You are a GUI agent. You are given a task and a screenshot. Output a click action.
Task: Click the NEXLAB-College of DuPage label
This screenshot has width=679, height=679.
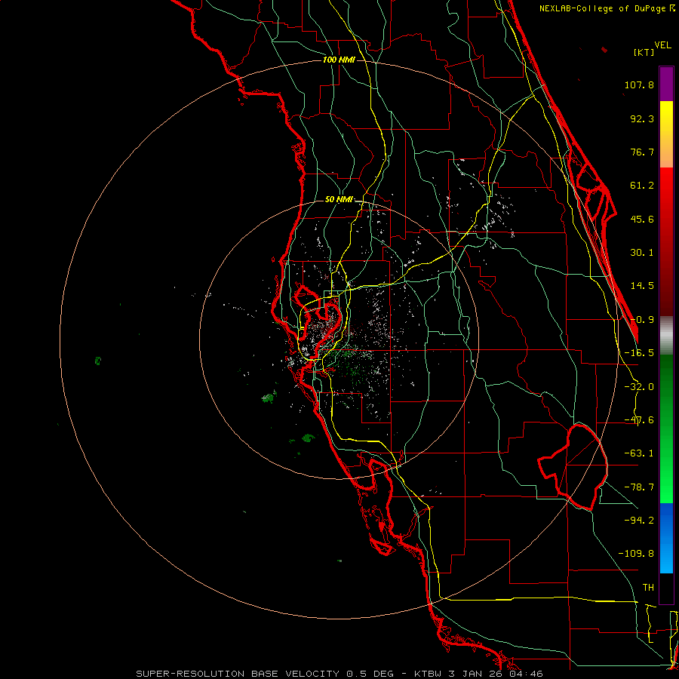[604, 8]
